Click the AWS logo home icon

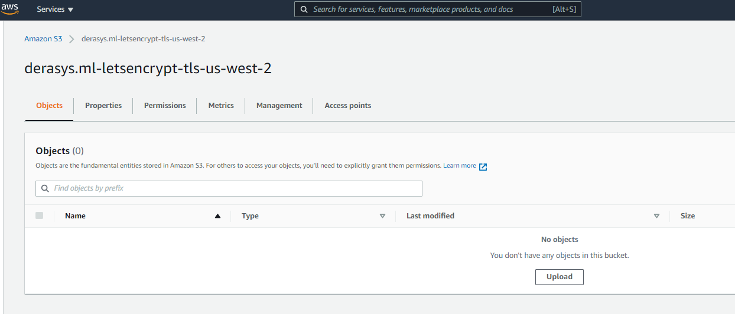[x=10, y=8]
